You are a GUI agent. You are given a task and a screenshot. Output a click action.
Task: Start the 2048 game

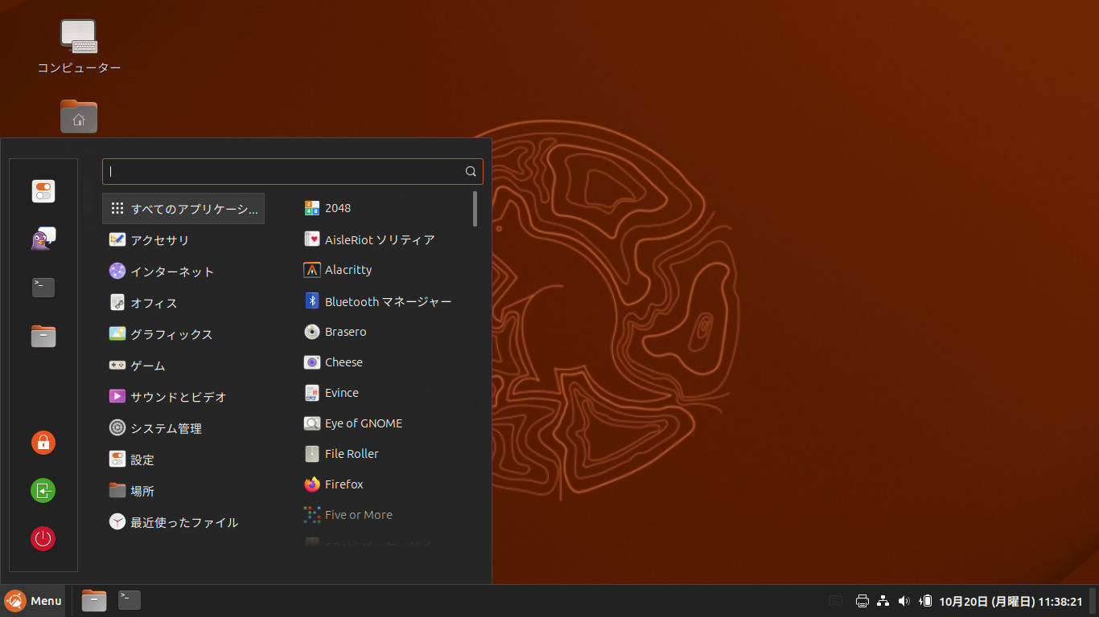point(335,207)
